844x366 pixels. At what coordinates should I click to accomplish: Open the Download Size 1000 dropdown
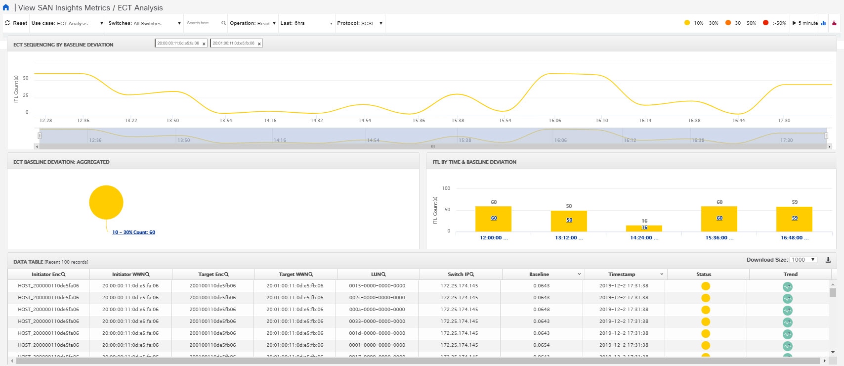(803, 260)
